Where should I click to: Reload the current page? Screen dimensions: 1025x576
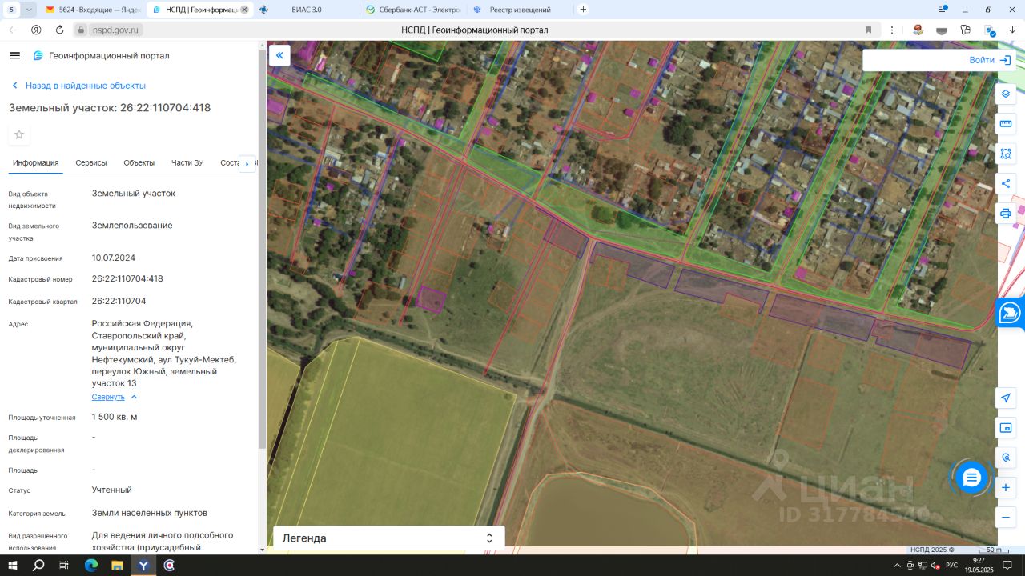click(x=59, y=30)
